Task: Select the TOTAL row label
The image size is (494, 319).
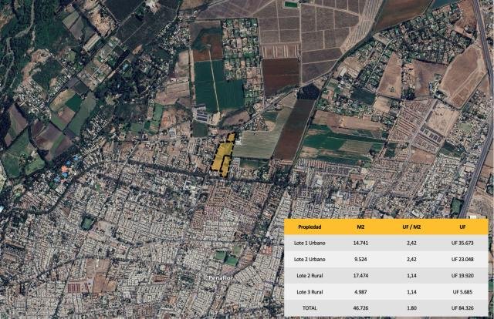Action: [309, 308]
